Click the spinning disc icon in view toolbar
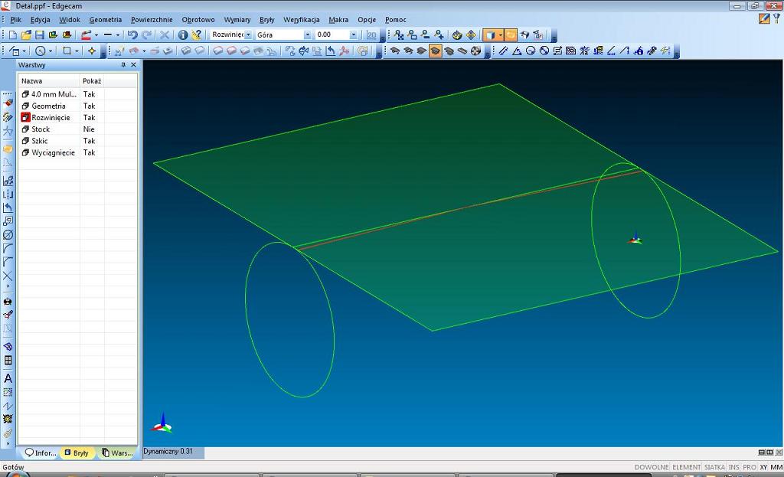The width and height of the screenshot is (784, 477). [476, 51]
